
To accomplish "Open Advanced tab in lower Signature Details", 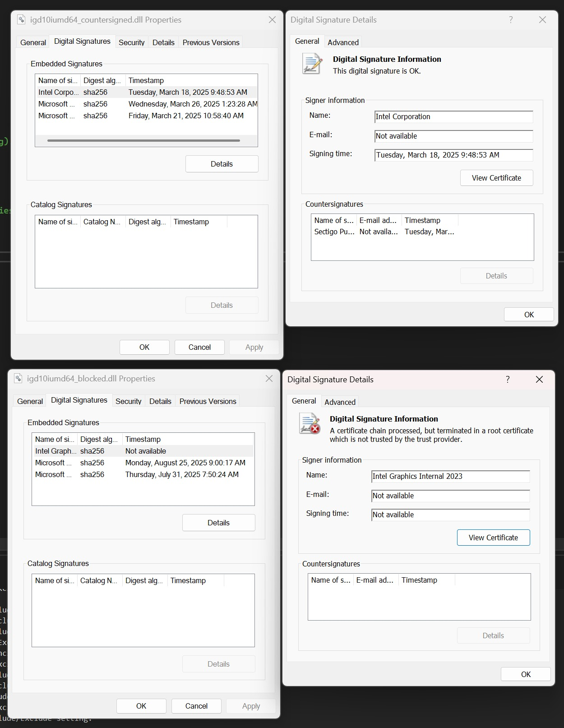I will tap(340, 402).
